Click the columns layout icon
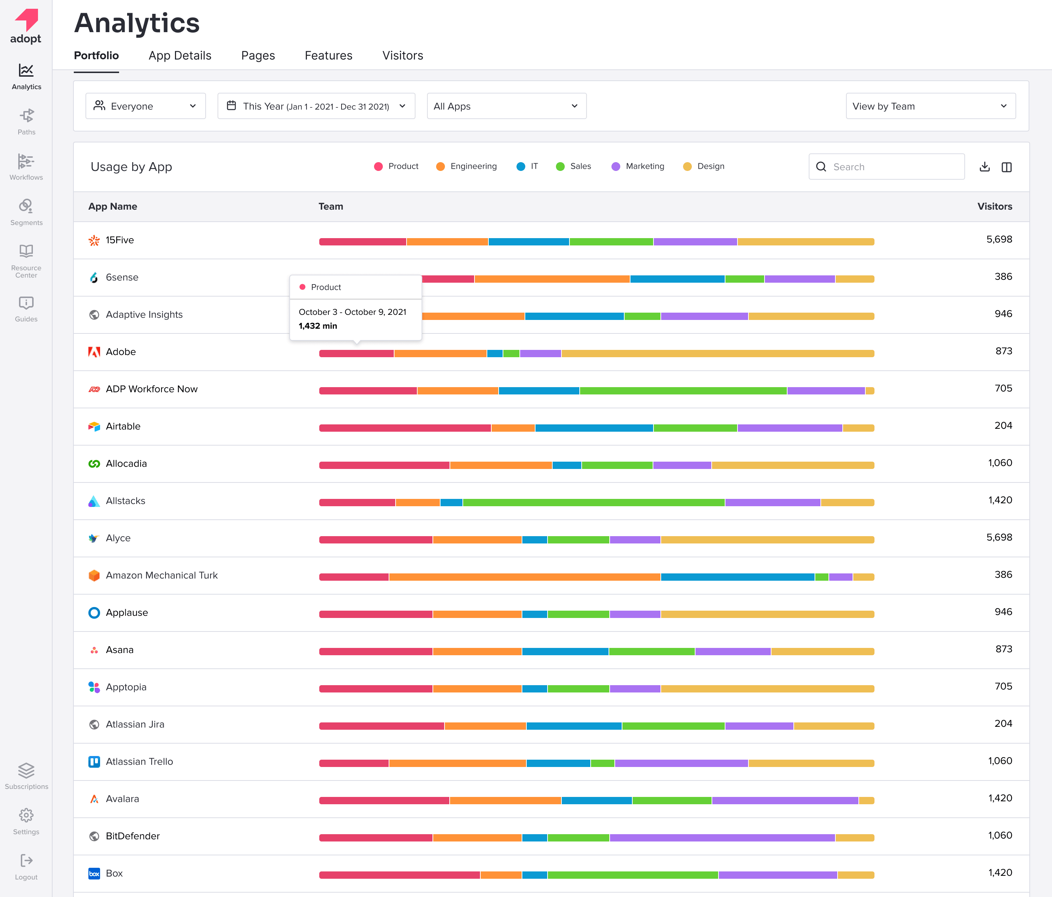The height and width of the screenshot is (897, 1052). coord(1006,167)
